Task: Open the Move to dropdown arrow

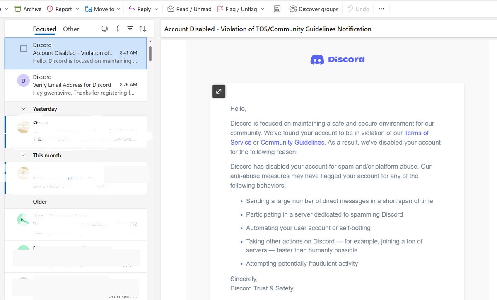Action: (118, 9)
